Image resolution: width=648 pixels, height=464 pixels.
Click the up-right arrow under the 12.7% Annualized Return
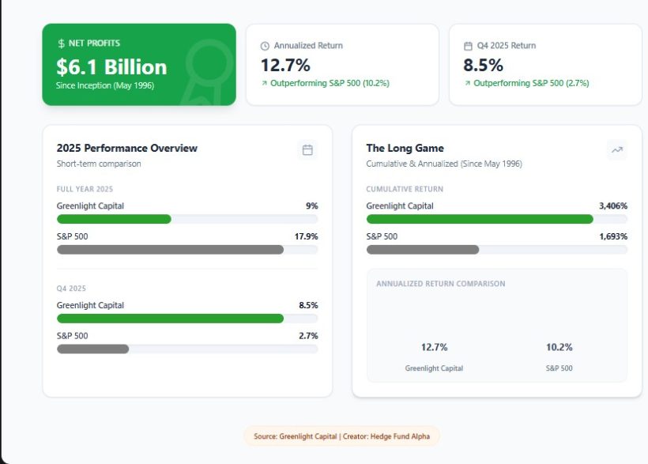tap(265, 83)
